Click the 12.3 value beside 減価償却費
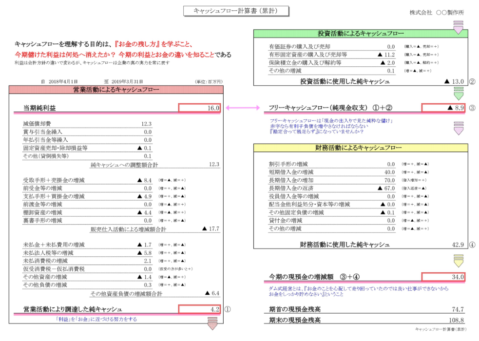479x341 pixels. [146, 124]
